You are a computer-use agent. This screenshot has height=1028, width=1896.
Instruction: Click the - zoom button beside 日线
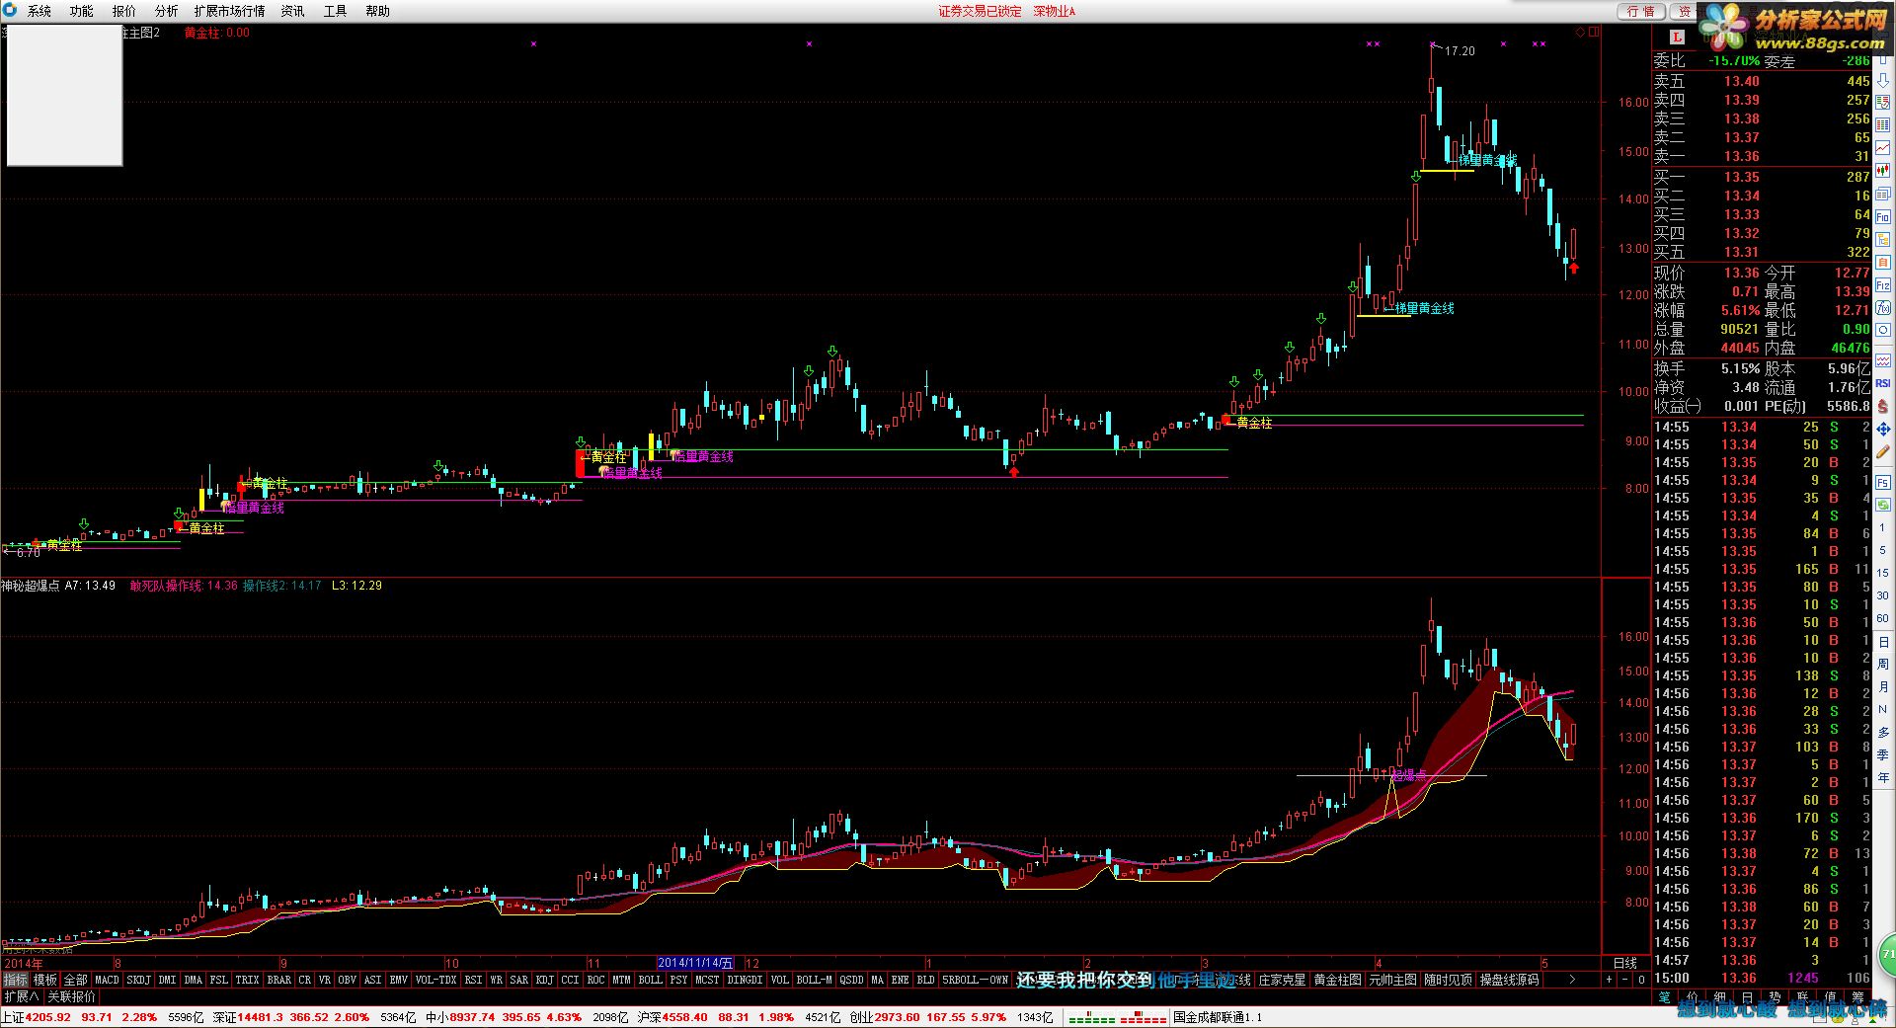tap(1625, 980)
